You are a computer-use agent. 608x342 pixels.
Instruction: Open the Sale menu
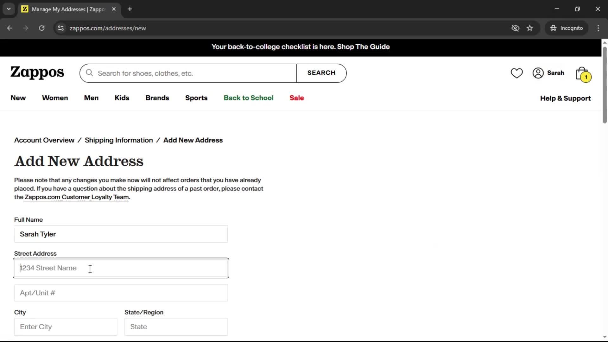[296, 98]
